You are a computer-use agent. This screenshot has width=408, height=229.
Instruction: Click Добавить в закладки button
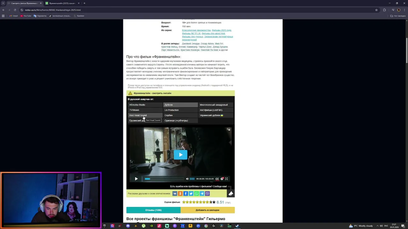click(x=208, y=210)
